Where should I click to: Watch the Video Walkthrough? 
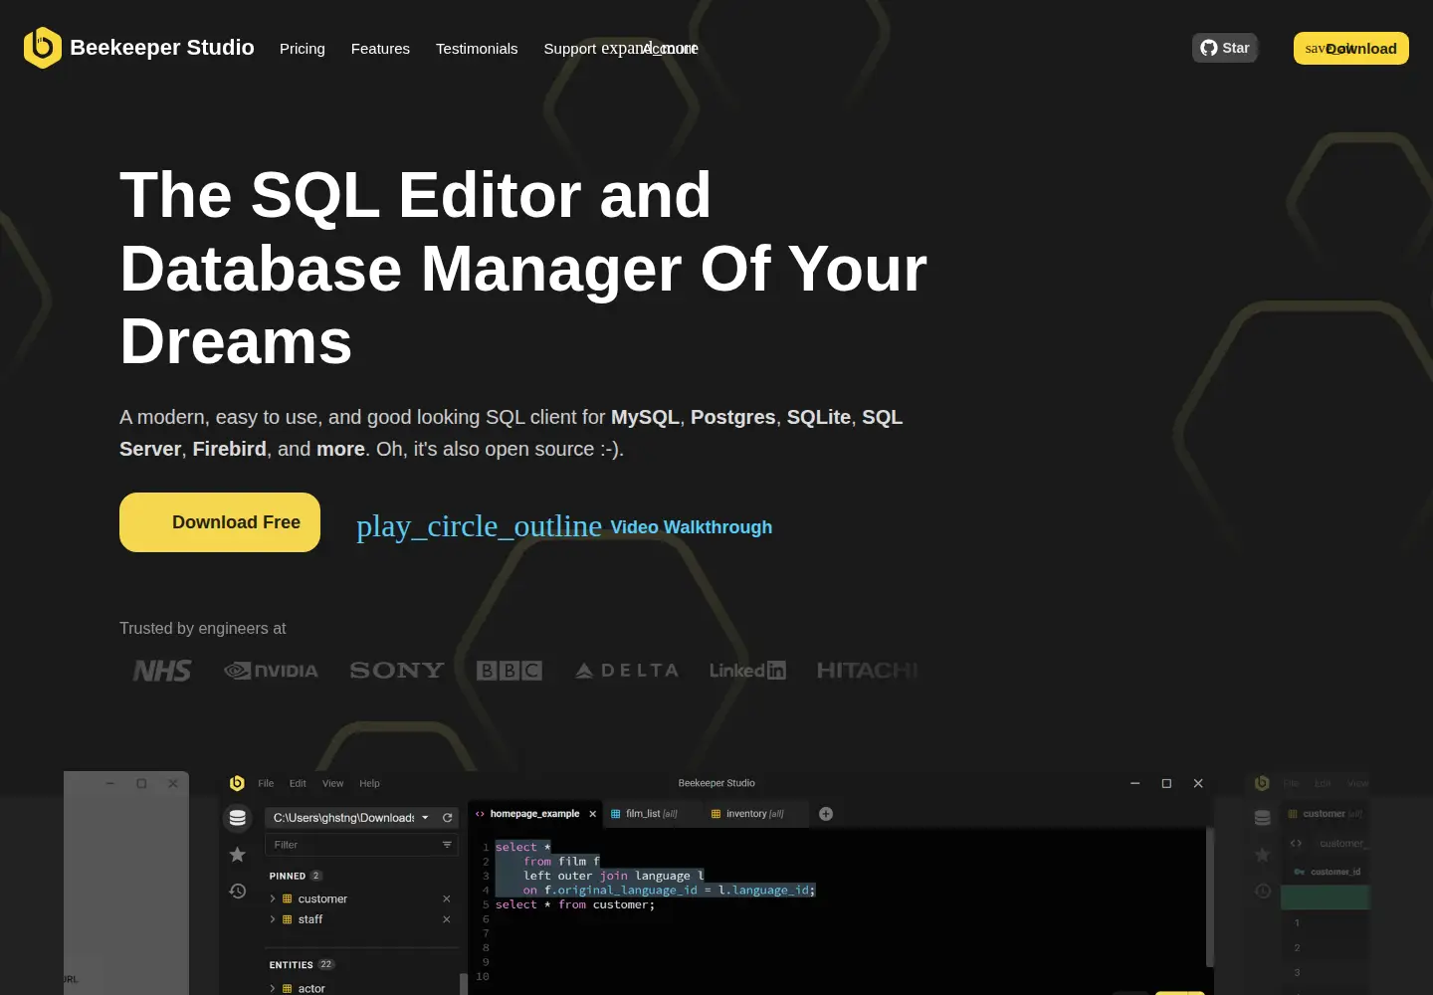pyautogui.click(x=692, y=527)
